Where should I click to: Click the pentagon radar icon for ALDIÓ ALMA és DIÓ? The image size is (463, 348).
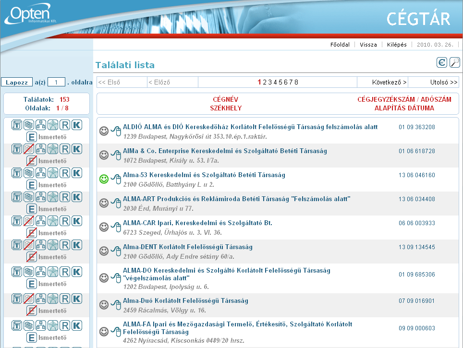(x=53, y=125)
